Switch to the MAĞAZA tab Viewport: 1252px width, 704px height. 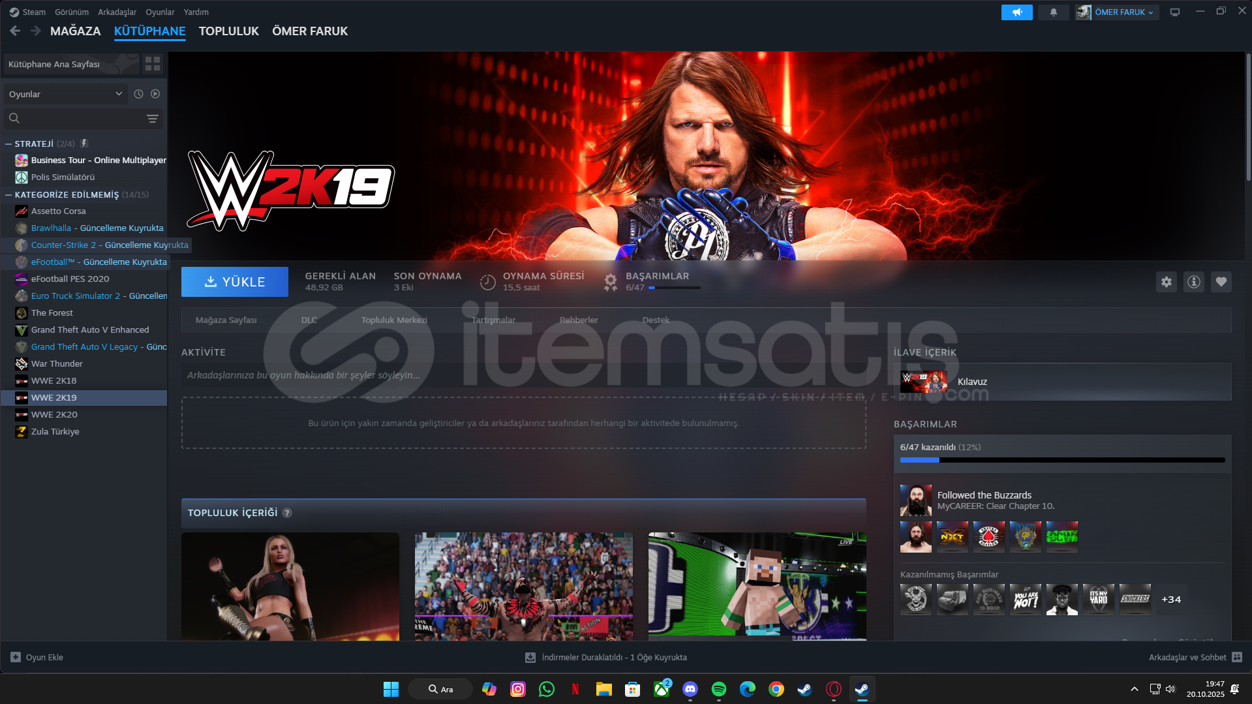(76, 31)
